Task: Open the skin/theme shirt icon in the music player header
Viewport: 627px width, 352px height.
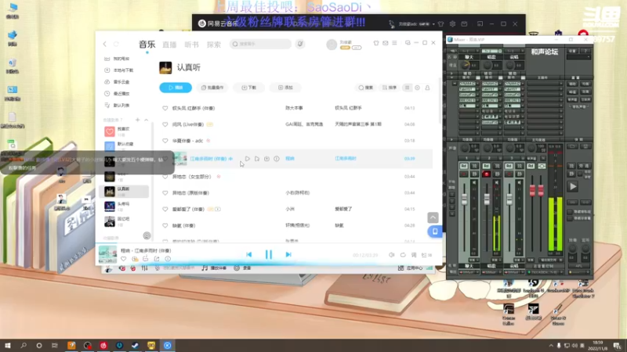Action: [376, 43]
